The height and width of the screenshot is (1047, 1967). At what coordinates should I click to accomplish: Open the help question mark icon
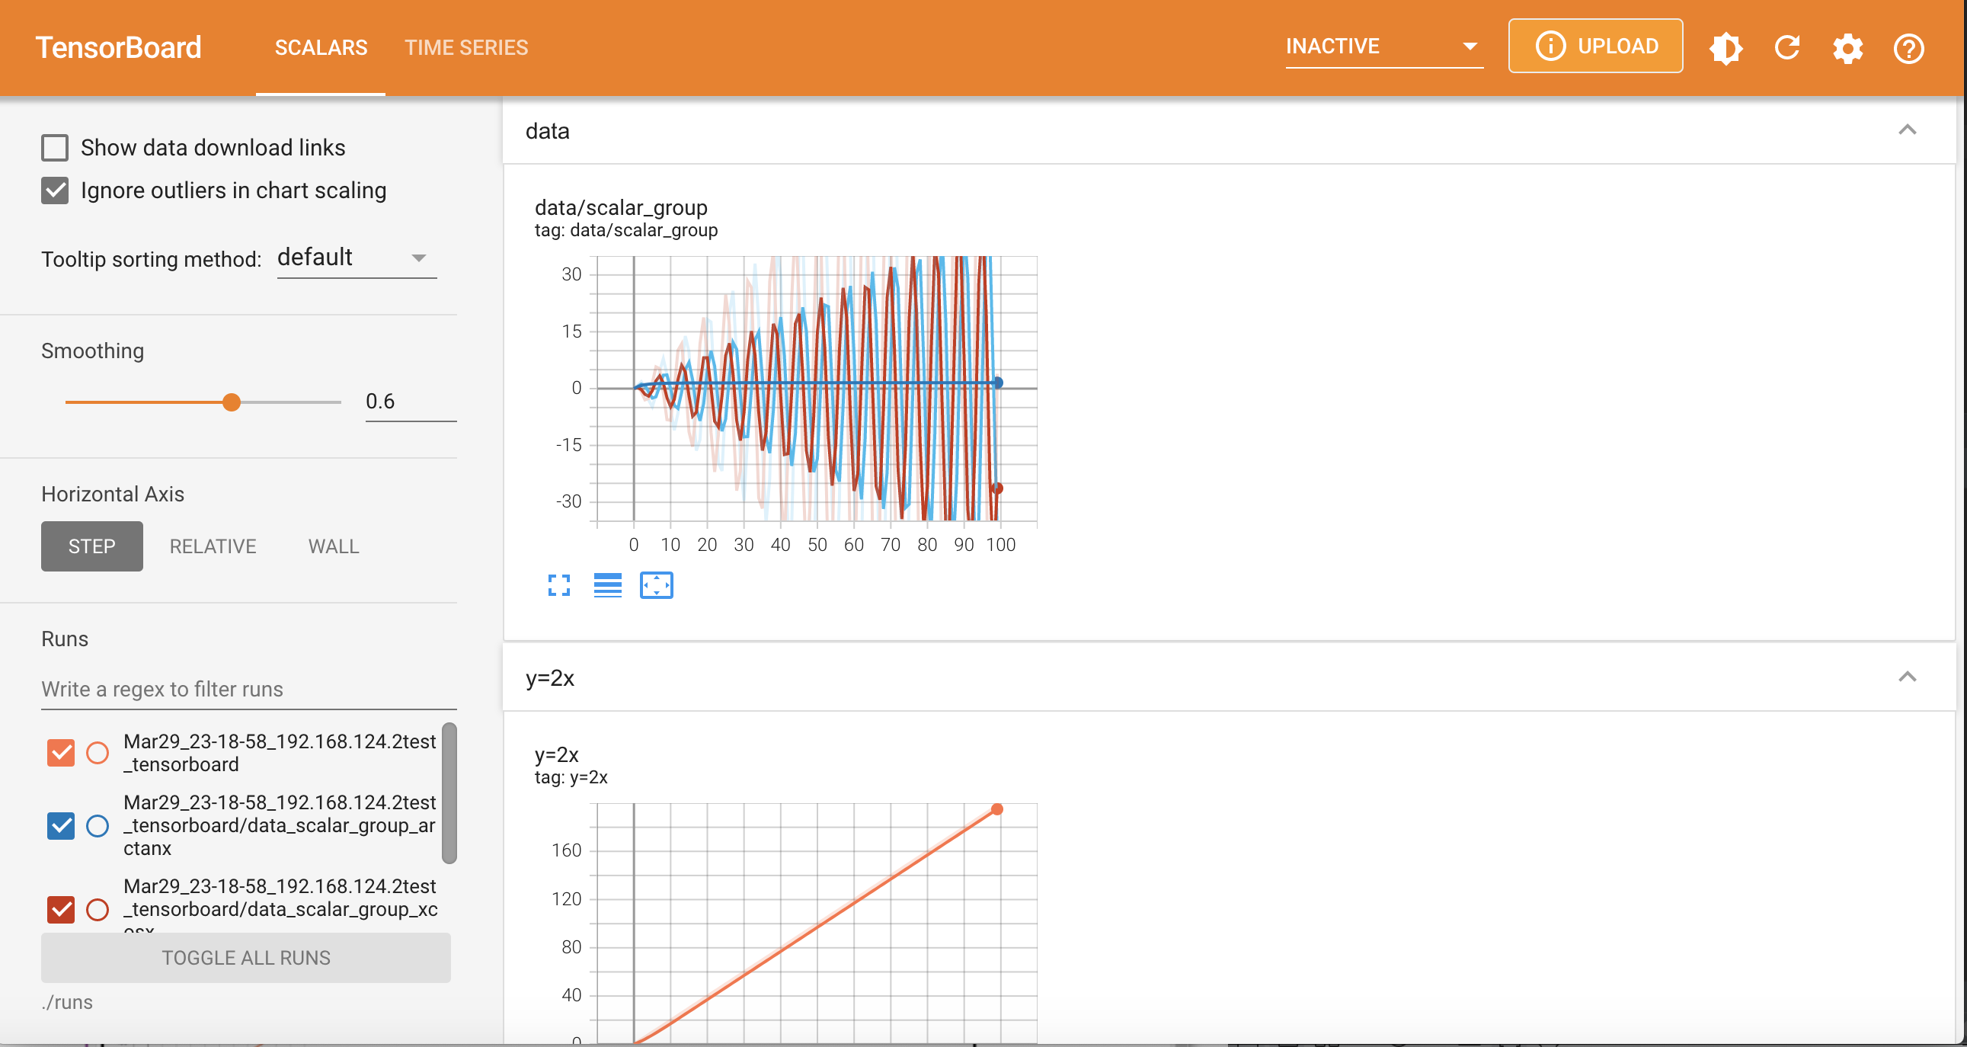click(1908, 48)
